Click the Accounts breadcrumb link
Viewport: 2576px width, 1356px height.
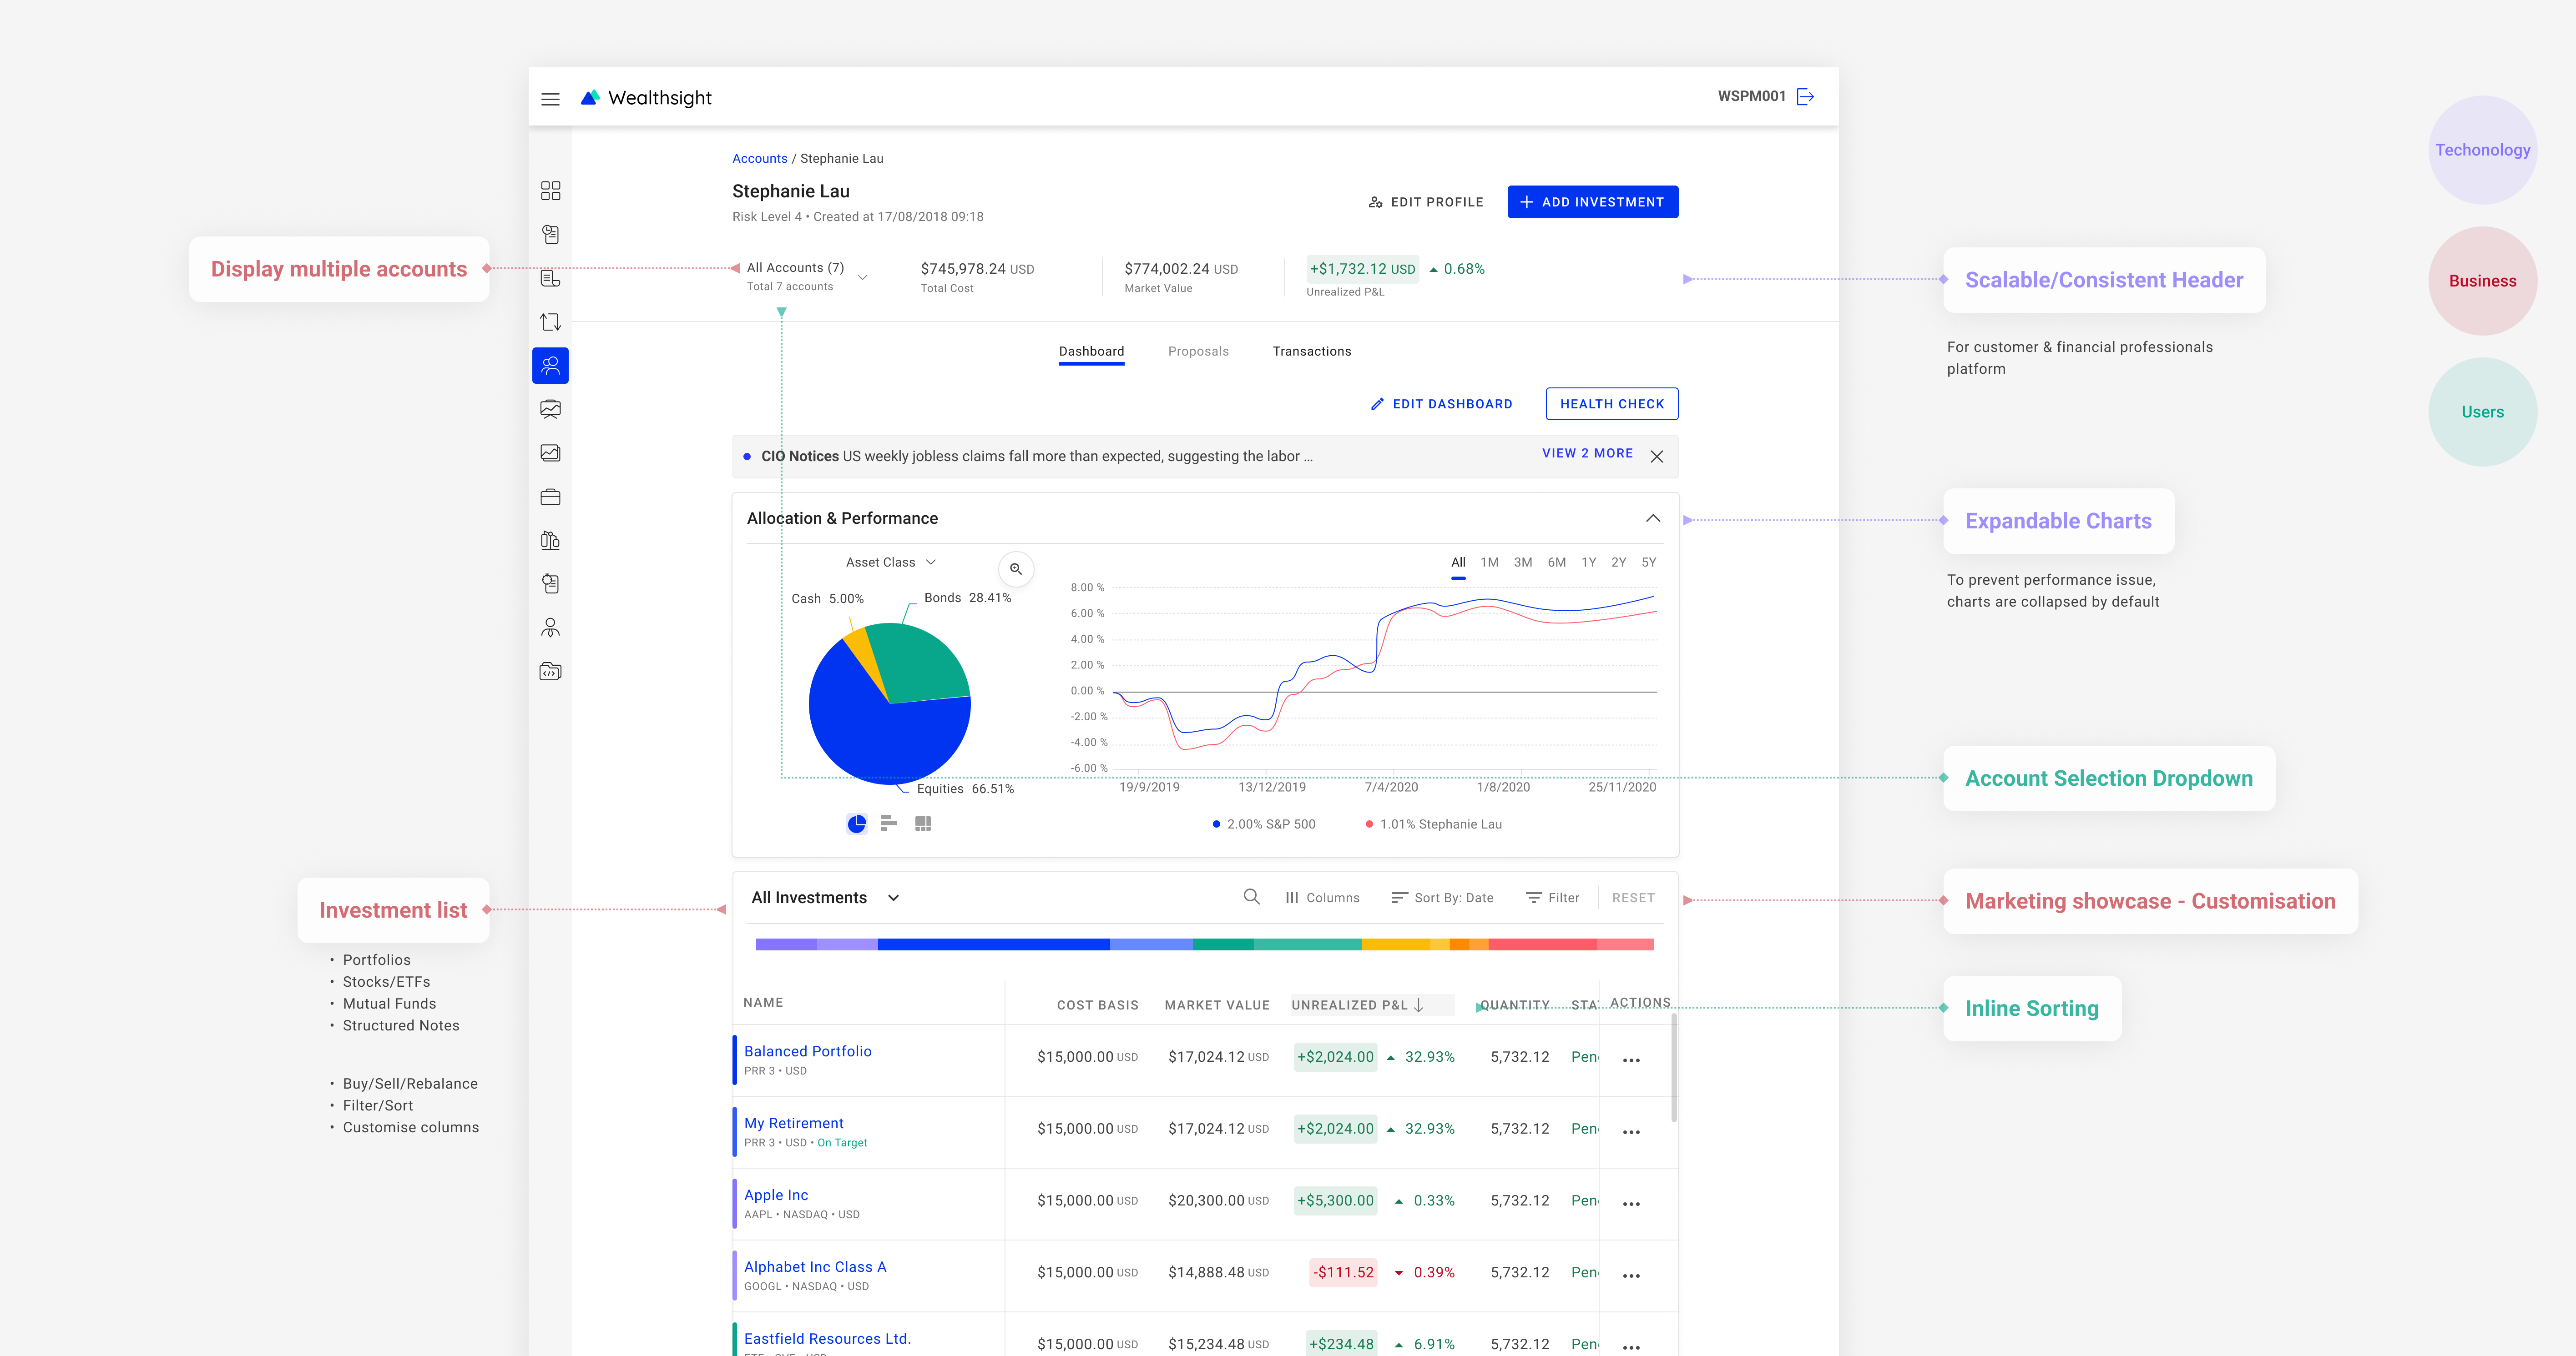pos(759,159)
